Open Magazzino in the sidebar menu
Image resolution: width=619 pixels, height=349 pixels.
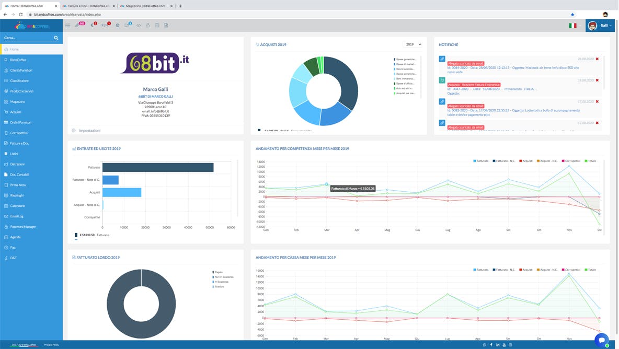click(x=17, y=101)
